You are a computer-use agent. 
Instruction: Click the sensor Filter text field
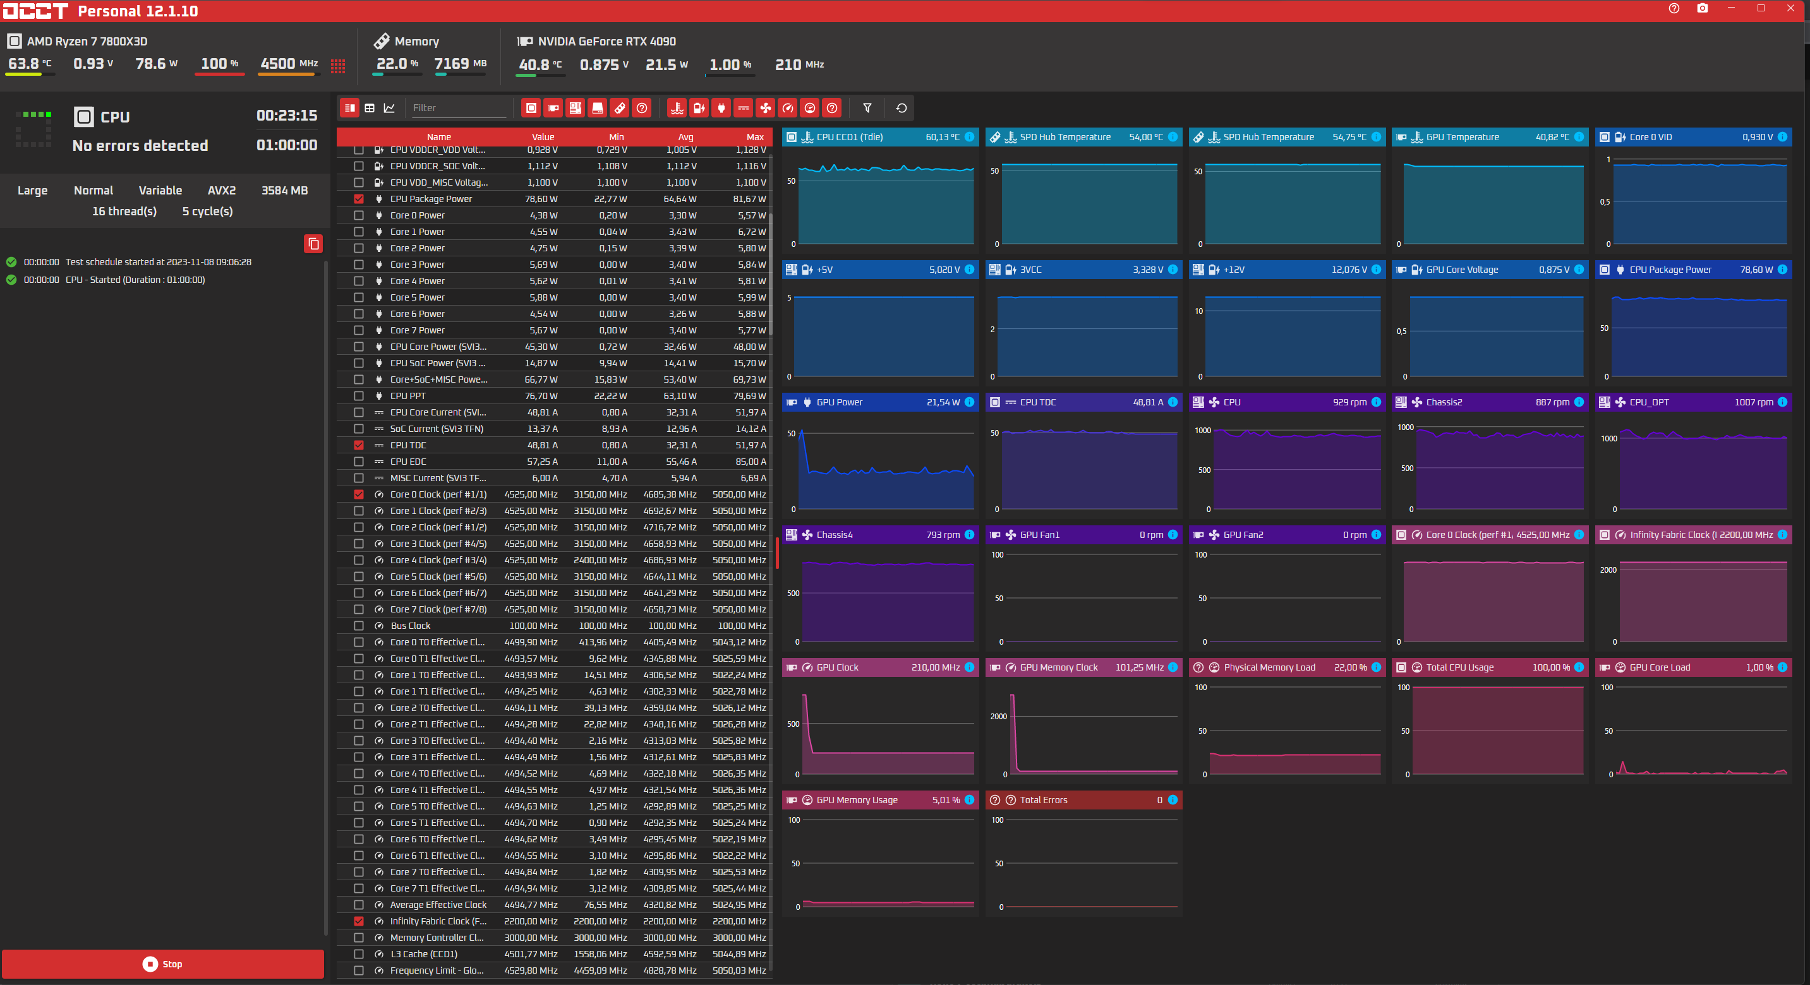[x=457, y=108]
